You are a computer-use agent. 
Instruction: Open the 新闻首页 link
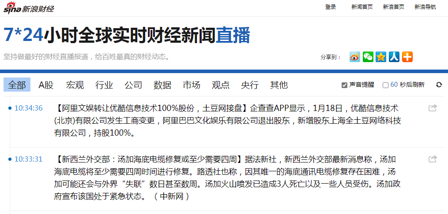pos(362,7)
